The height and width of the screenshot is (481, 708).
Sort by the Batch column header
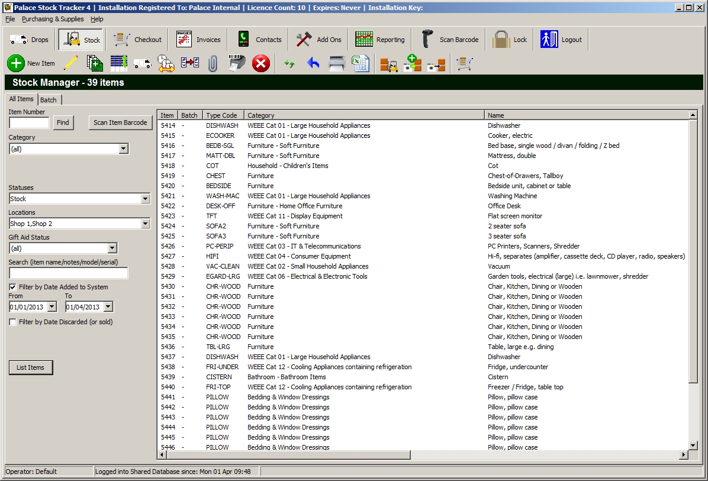189,115
